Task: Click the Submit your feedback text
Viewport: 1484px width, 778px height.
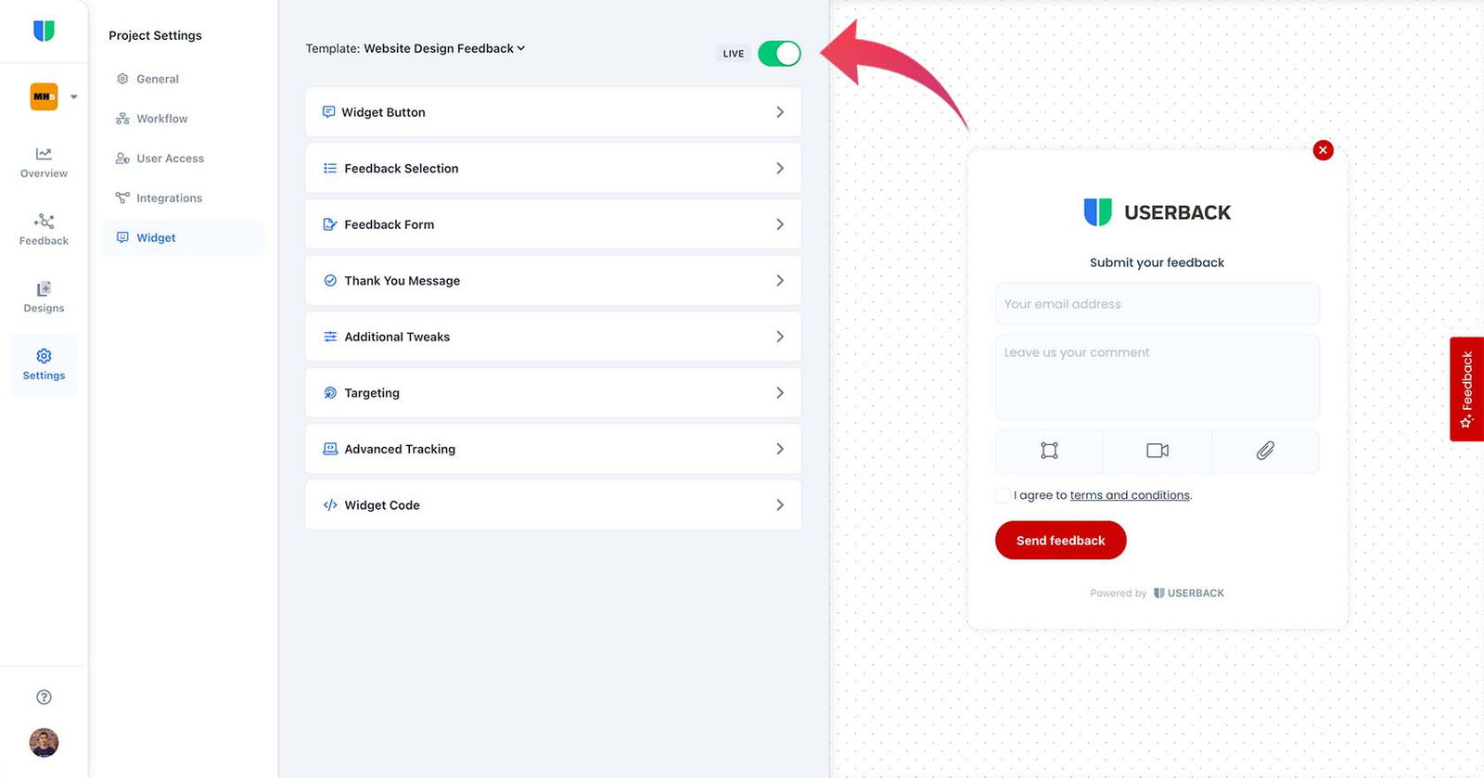Action: [x=1157, y=262]
